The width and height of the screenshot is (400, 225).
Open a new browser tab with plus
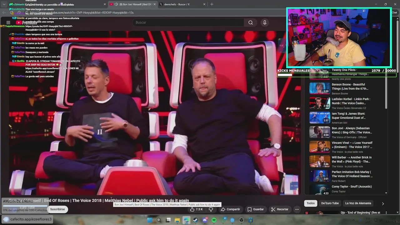pos(212,4)
